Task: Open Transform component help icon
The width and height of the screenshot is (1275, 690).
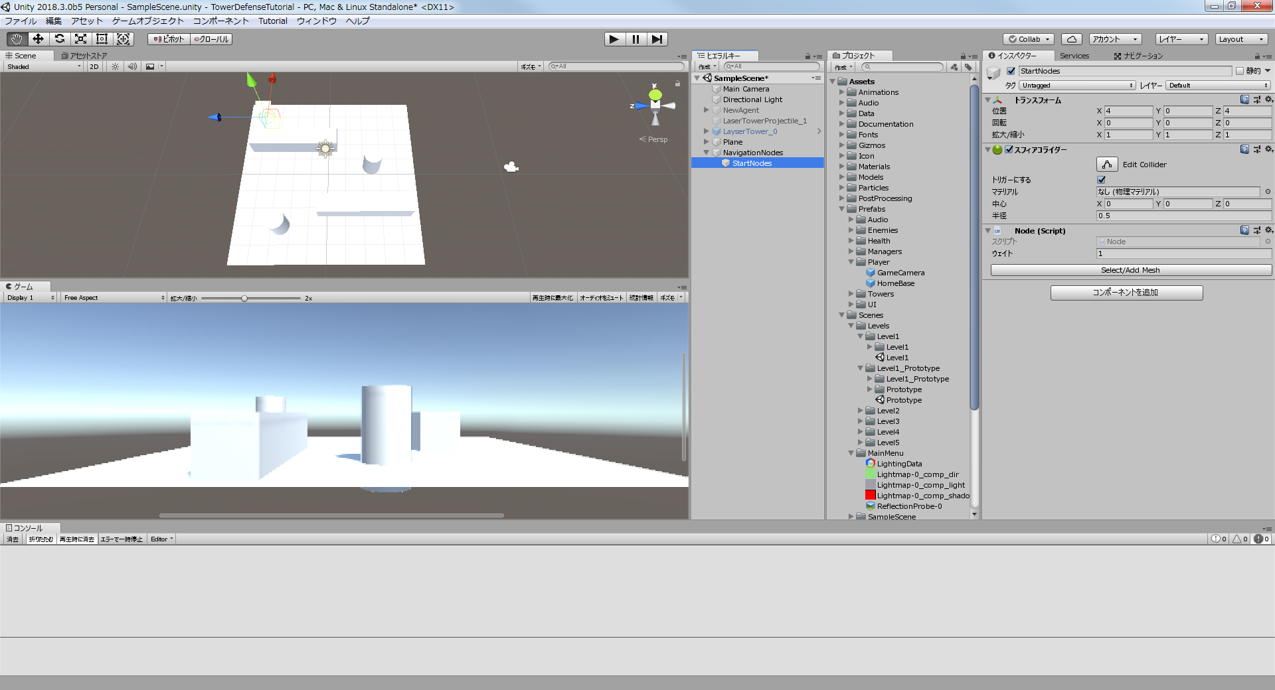Action: [x=1244, y=100]
